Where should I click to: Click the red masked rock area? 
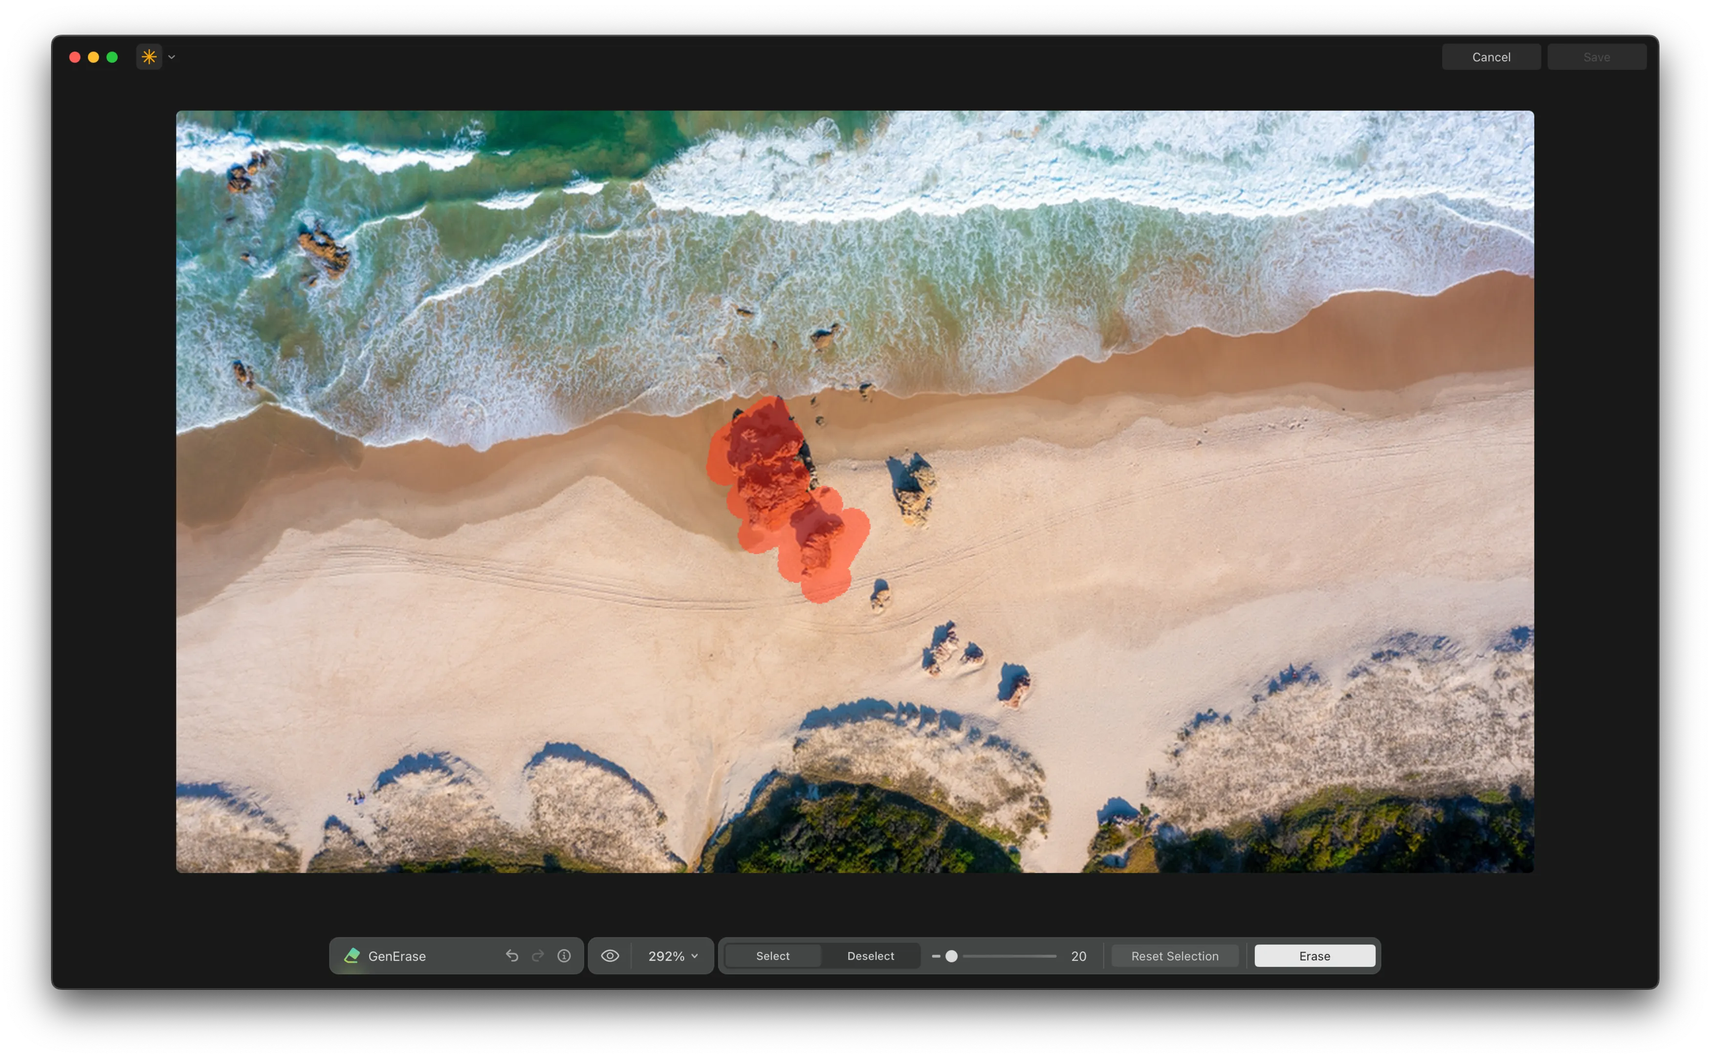click(770, 476)
